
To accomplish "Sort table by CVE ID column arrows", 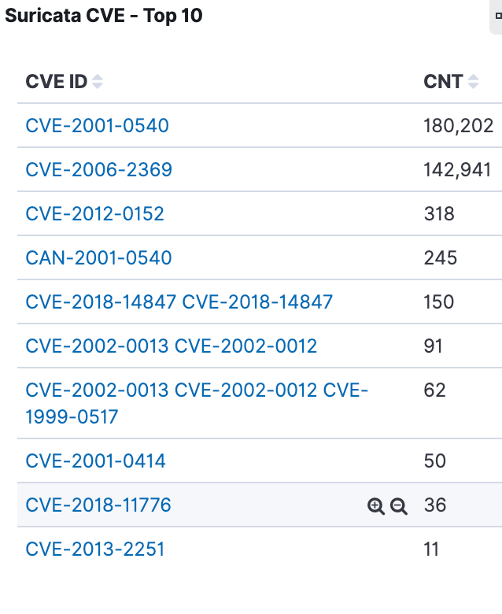I will [x=98, y=82].
